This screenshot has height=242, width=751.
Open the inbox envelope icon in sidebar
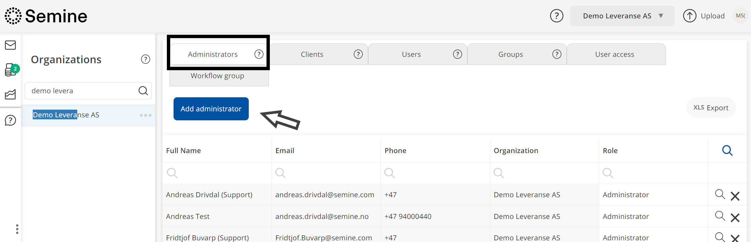click(10, 45)
